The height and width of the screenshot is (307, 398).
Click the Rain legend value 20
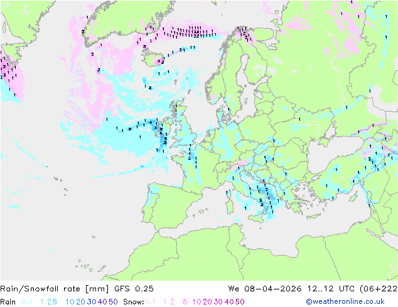click(x=81, y=302)
